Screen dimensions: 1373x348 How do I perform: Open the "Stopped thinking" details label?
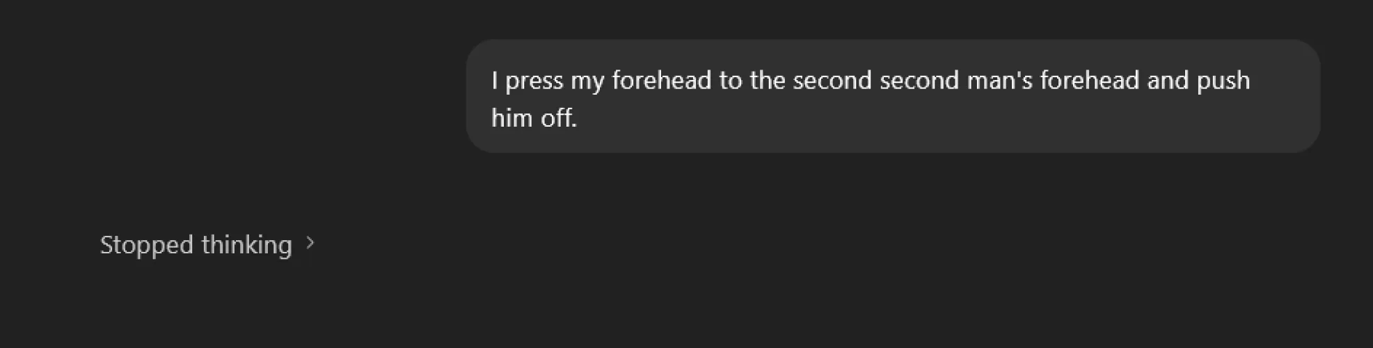(x=196, y=245)
